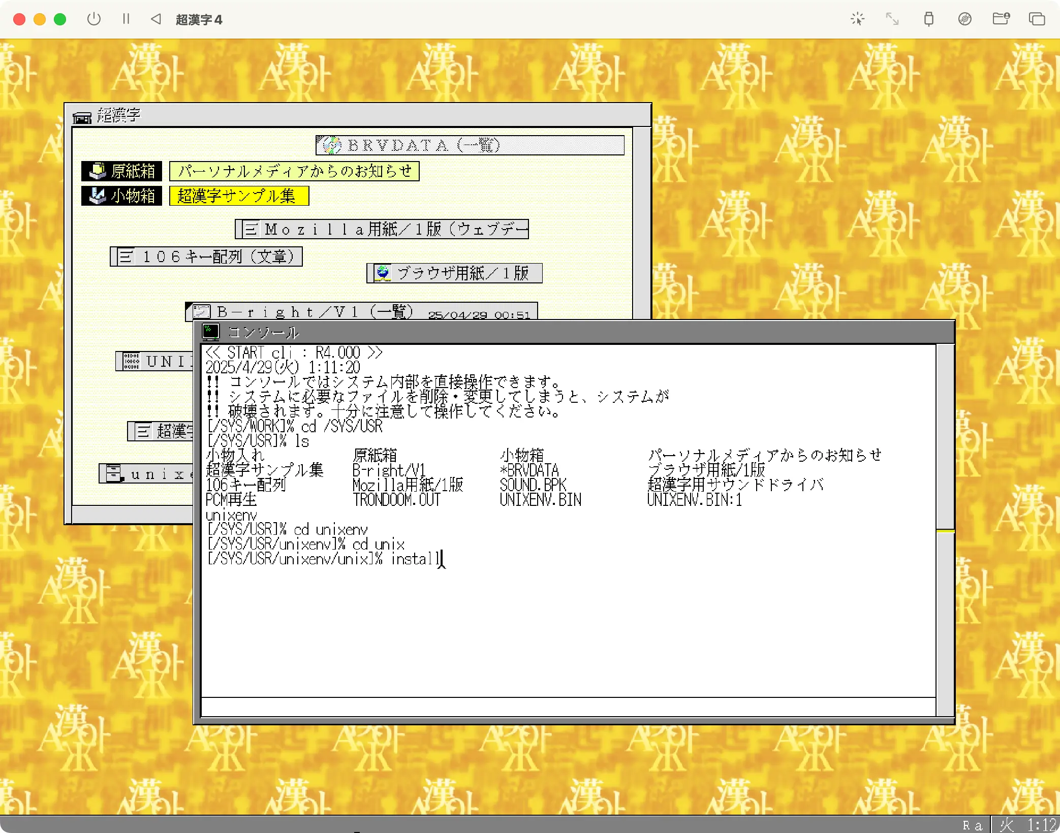Image resolution: width=1060 pixels, height=833 pixels.
Task: Click the document icon of 106キー配列 (文章)
Action: tap(126, 257)
